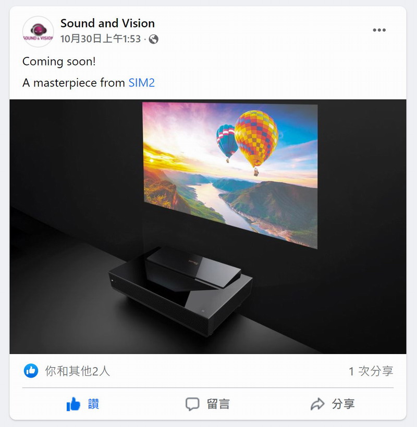This screenshot has height=427, width=417.
Task: Click the 讚 label text
Action: [x=93, y=404]
